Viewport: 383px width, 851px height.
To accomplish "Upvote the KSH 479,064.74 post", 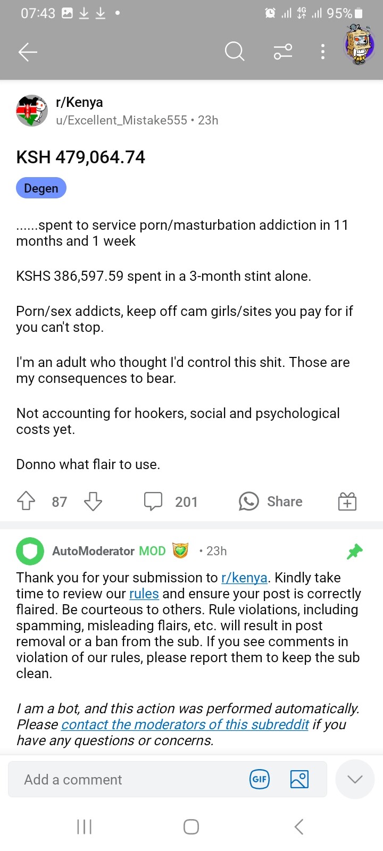I will [x=26, y=502].
